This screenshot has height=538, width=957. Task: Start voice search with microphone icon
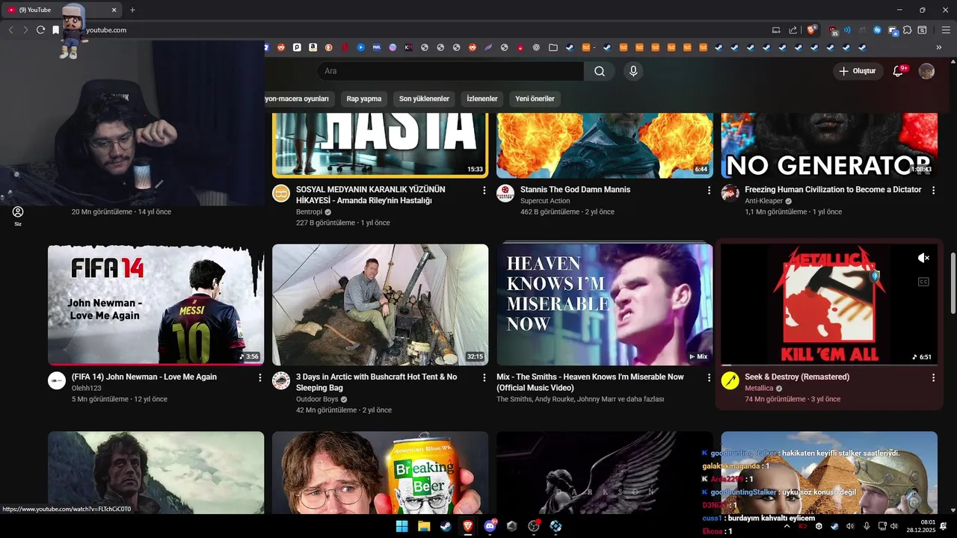pyautogui.click(x=633, y=71)
